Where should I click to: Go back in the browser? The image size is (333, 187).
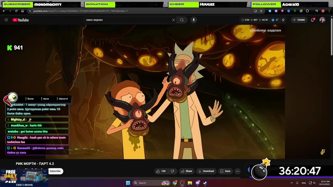pos(4,11)
